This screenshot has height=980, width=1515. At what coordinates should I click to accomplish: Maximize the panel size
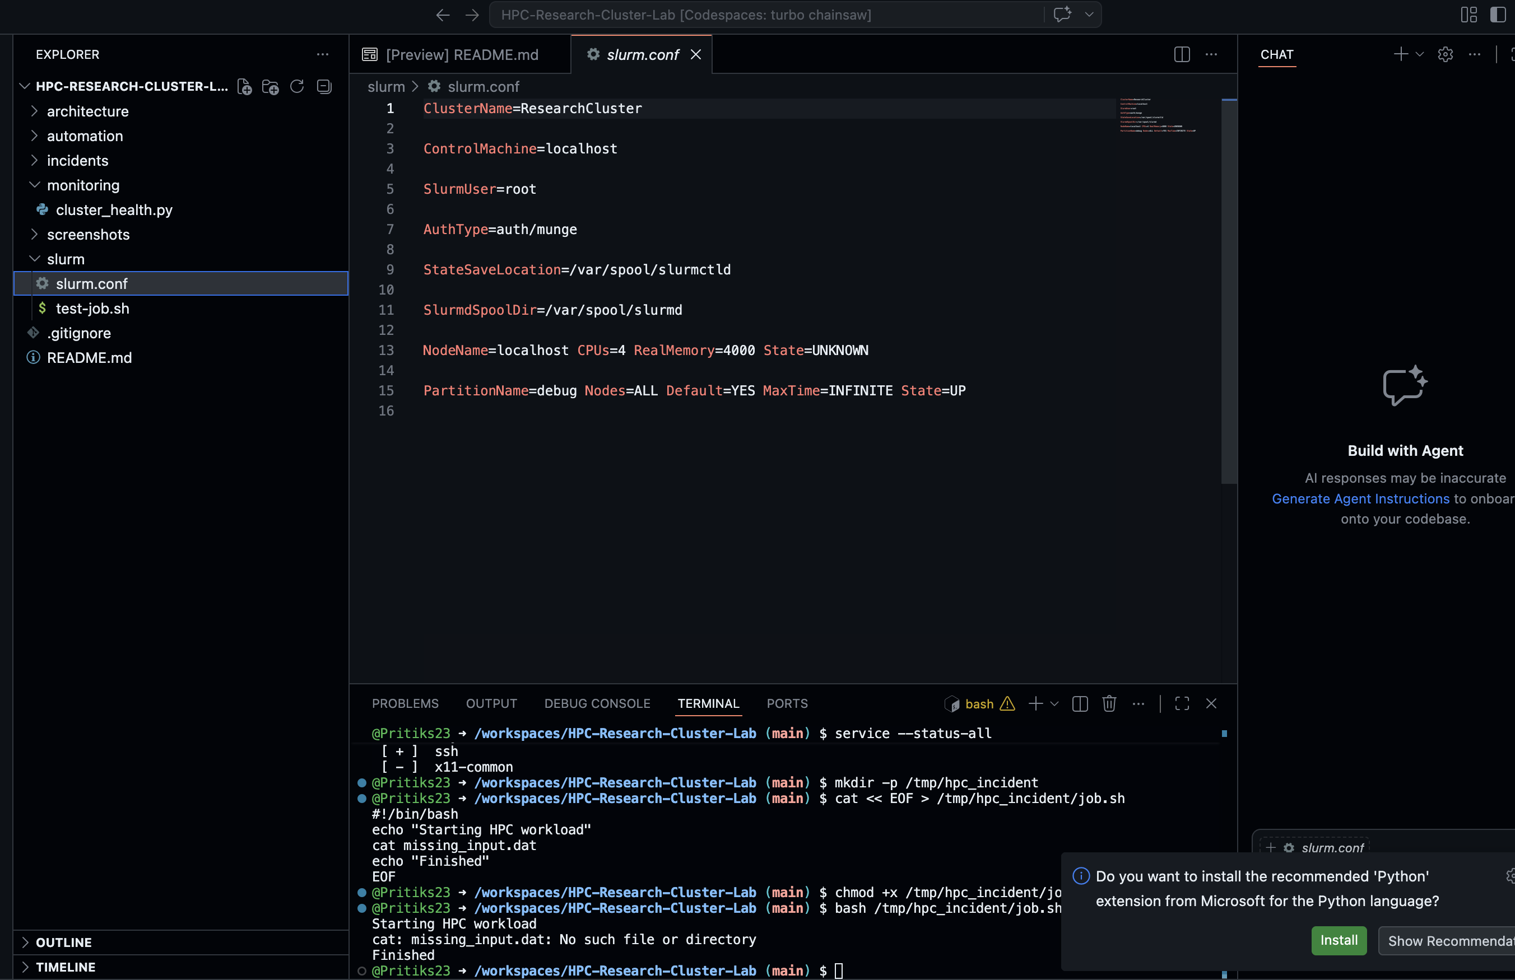point(1182,703)
